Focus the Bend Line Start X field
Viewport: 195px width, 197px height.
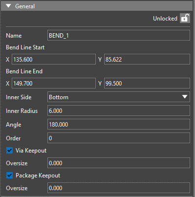[54, 59]
